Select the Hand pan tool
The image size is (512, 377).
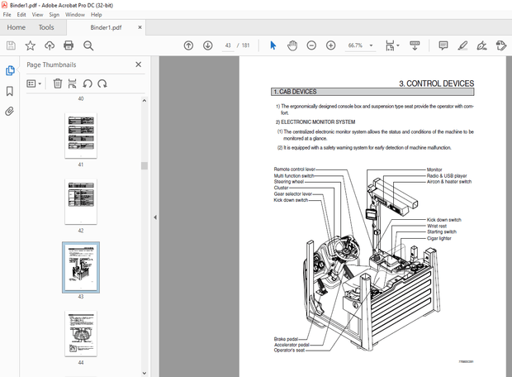(292, 45)
